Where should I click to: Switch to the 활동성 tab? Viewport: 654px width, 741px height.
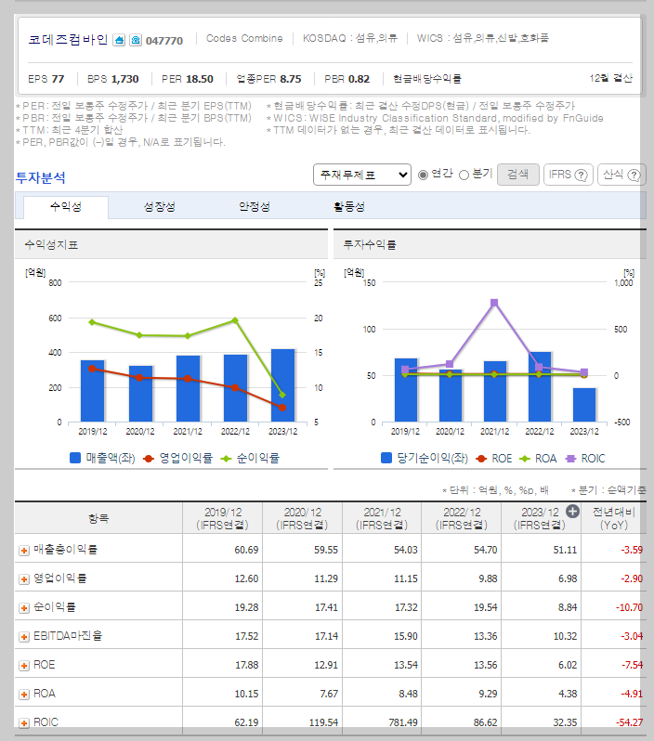click(349, 206)
